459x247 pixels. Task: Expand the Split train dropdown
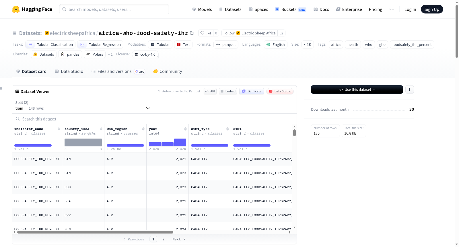[83, 105]
